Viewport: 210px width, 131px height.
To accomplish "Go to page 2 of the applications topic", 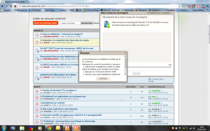I will click(x=123, y=99).
